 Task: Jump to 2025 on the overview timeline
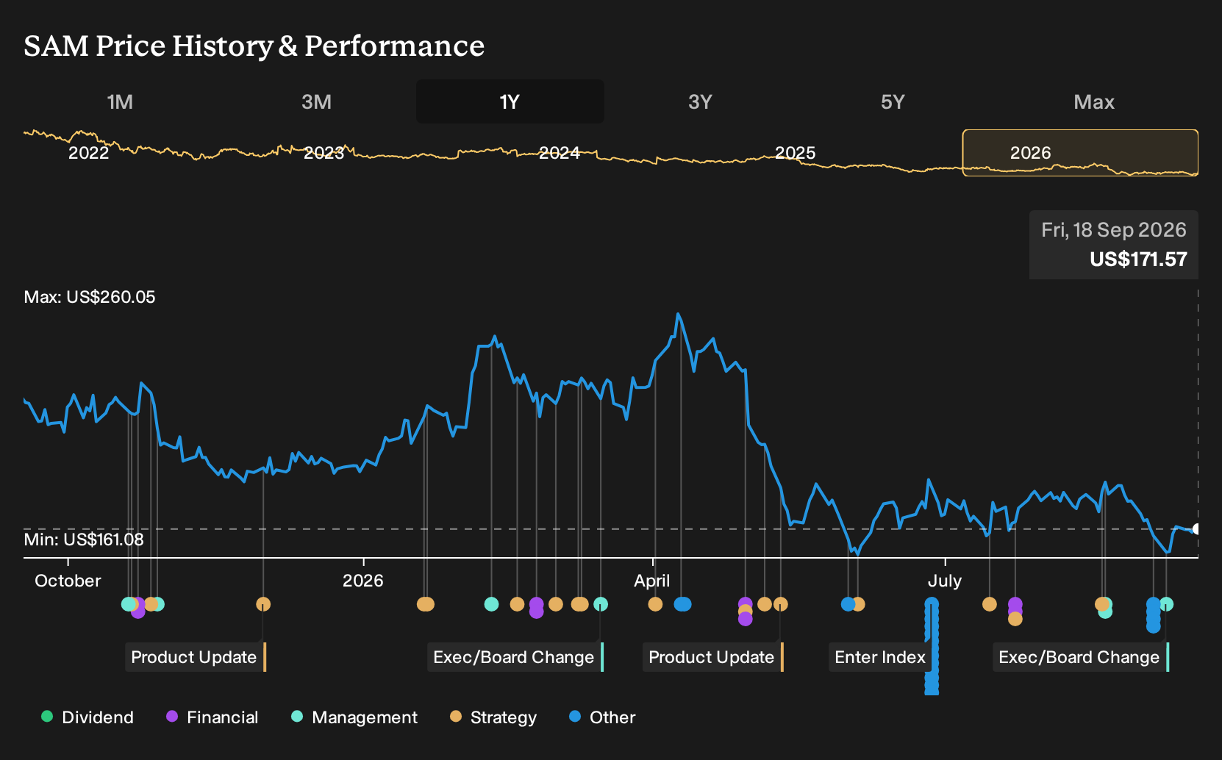click(796, 153)
